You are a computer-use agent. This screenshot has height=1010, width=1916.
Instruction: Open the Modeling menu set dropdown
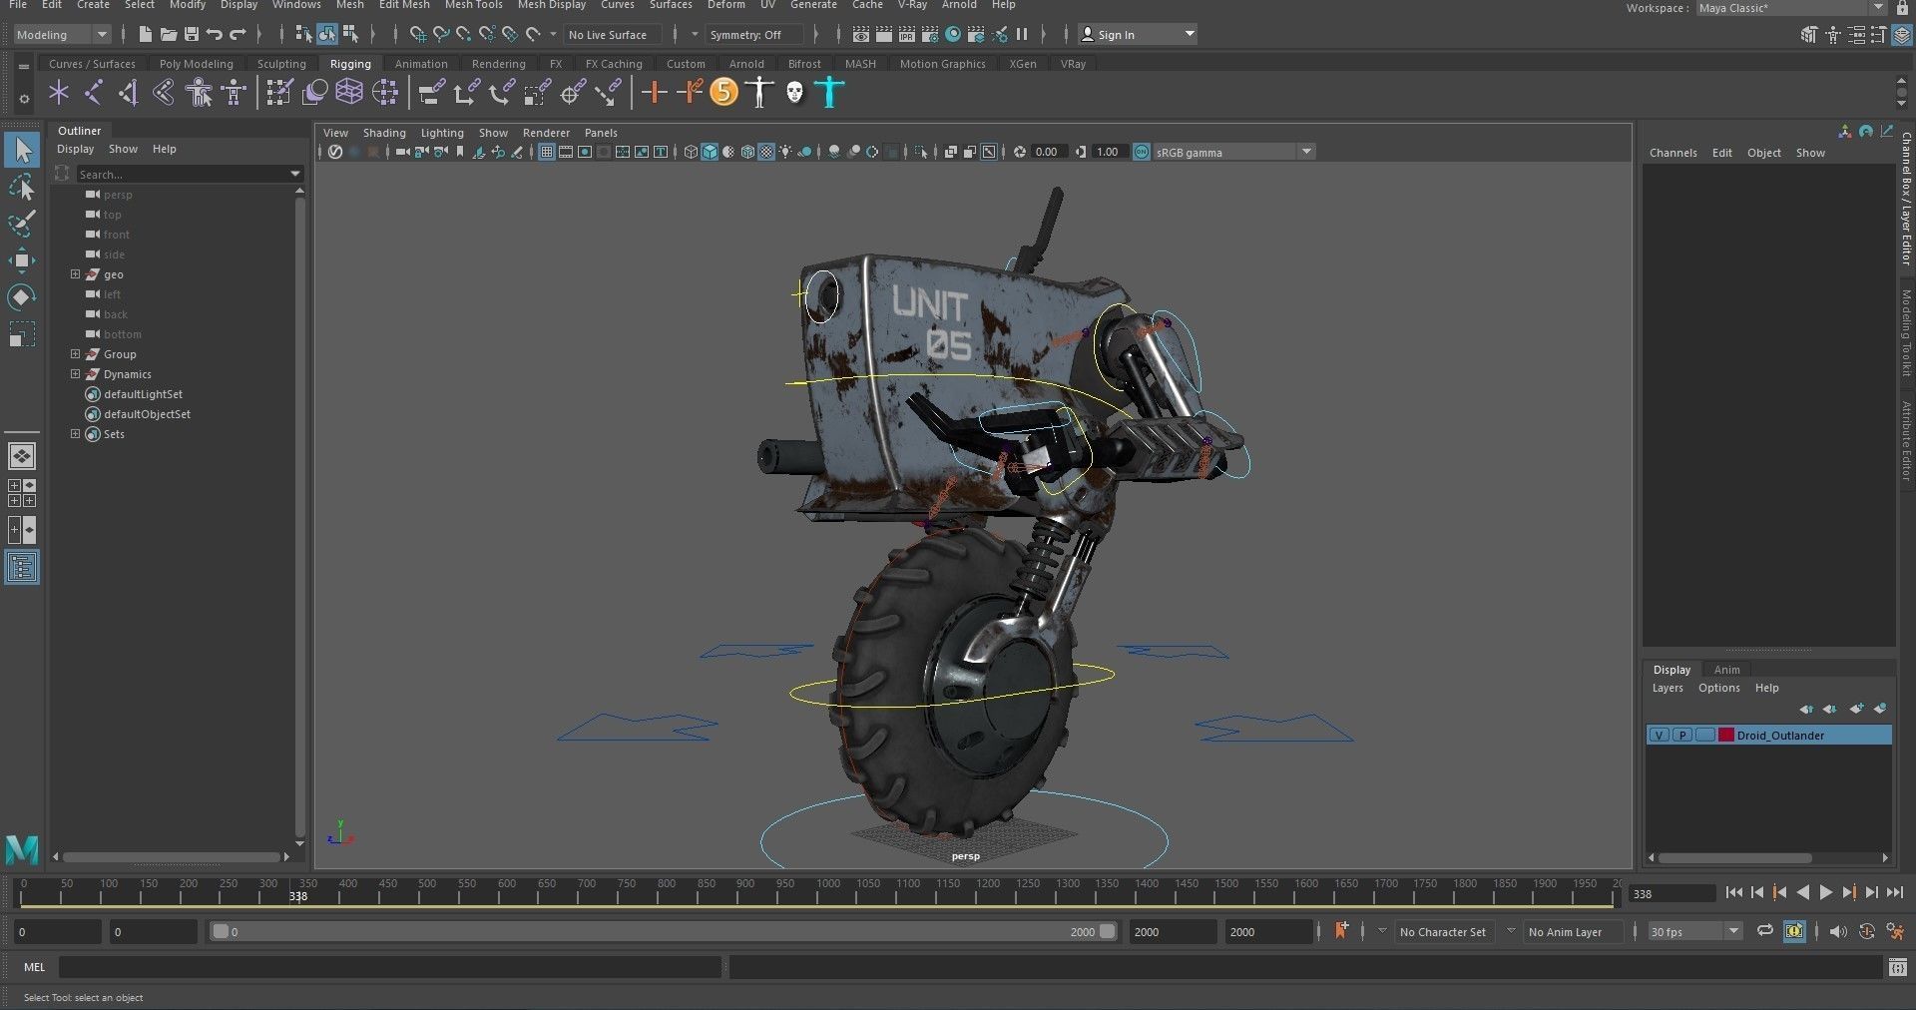pyautogui.click(x=62, y=34)
